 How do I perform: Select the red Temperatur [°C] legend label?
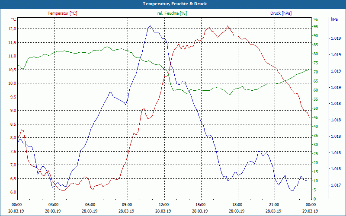[62, 13]
